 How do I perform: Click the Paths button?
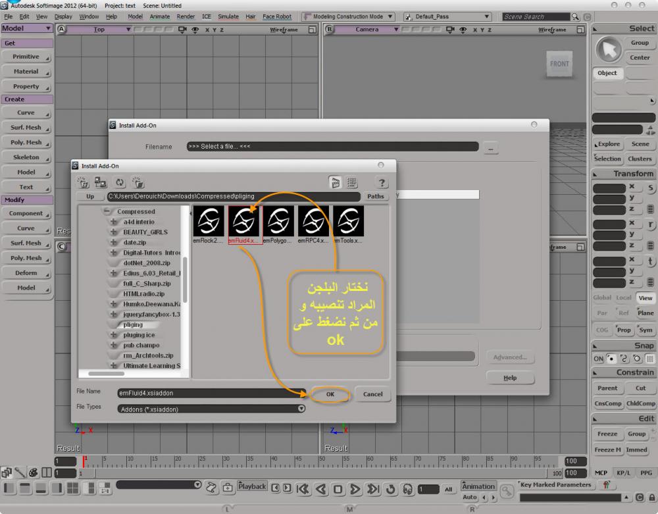coord(376,196)
